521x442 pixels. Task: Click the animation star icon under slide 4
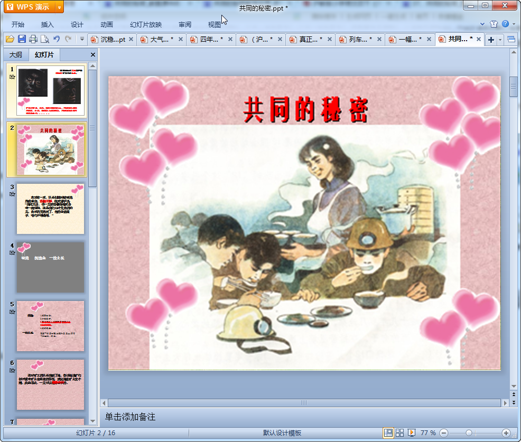tap(12, 253)
